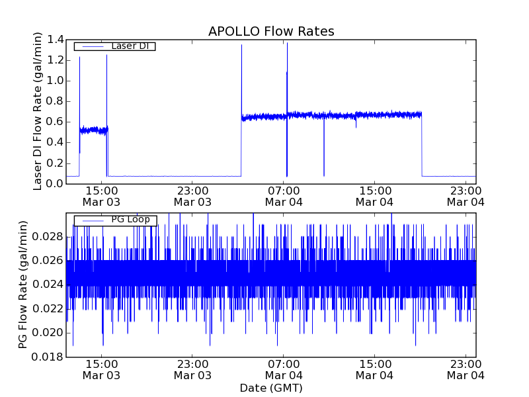Click the 0.2 tick on Laser DI axis
The width and height of the screenshot is (529, 397).
56,163
